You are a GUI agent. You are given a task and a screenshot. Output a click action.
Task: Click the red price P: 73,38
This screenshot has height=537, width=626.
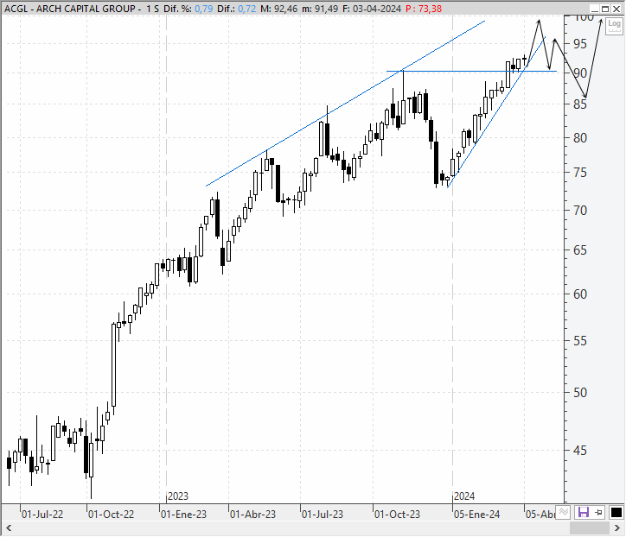pos(424,9)
